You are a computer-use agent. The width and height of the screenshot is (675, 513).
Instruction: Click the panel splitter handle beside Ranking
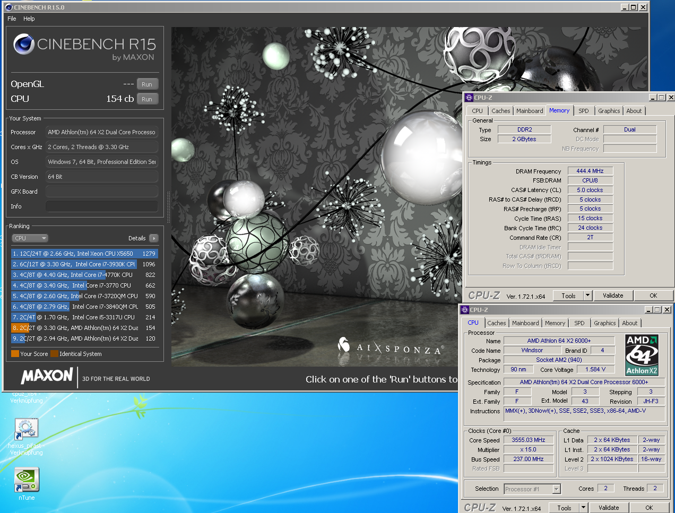click(168, 207)
